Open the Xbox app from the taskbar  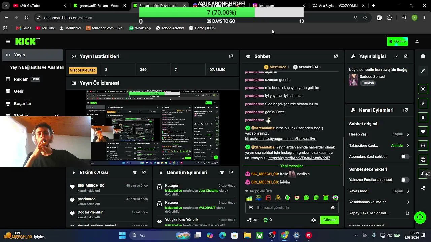[259, 235]
